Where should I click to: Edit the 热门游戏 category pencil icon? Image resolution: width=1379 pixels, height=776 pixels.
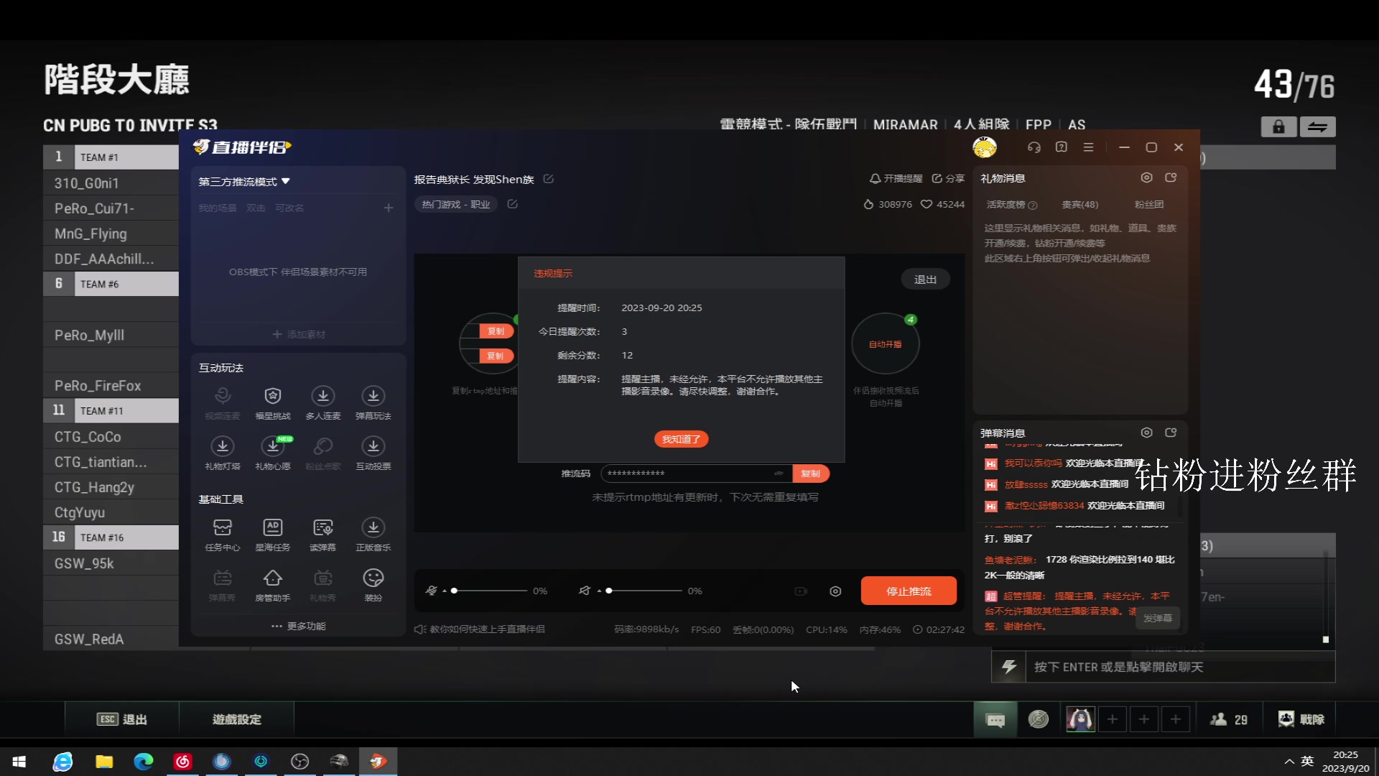pos(513,204)
